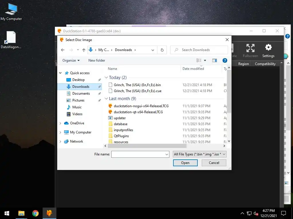Expand Network tree node

click(x=60, y=141)
